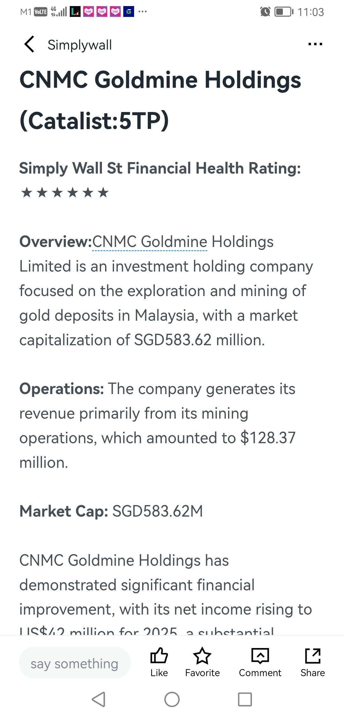The image size is (344, 716).
Task: Tap the 11:03 clock in status bar
Action: (311, 12)
